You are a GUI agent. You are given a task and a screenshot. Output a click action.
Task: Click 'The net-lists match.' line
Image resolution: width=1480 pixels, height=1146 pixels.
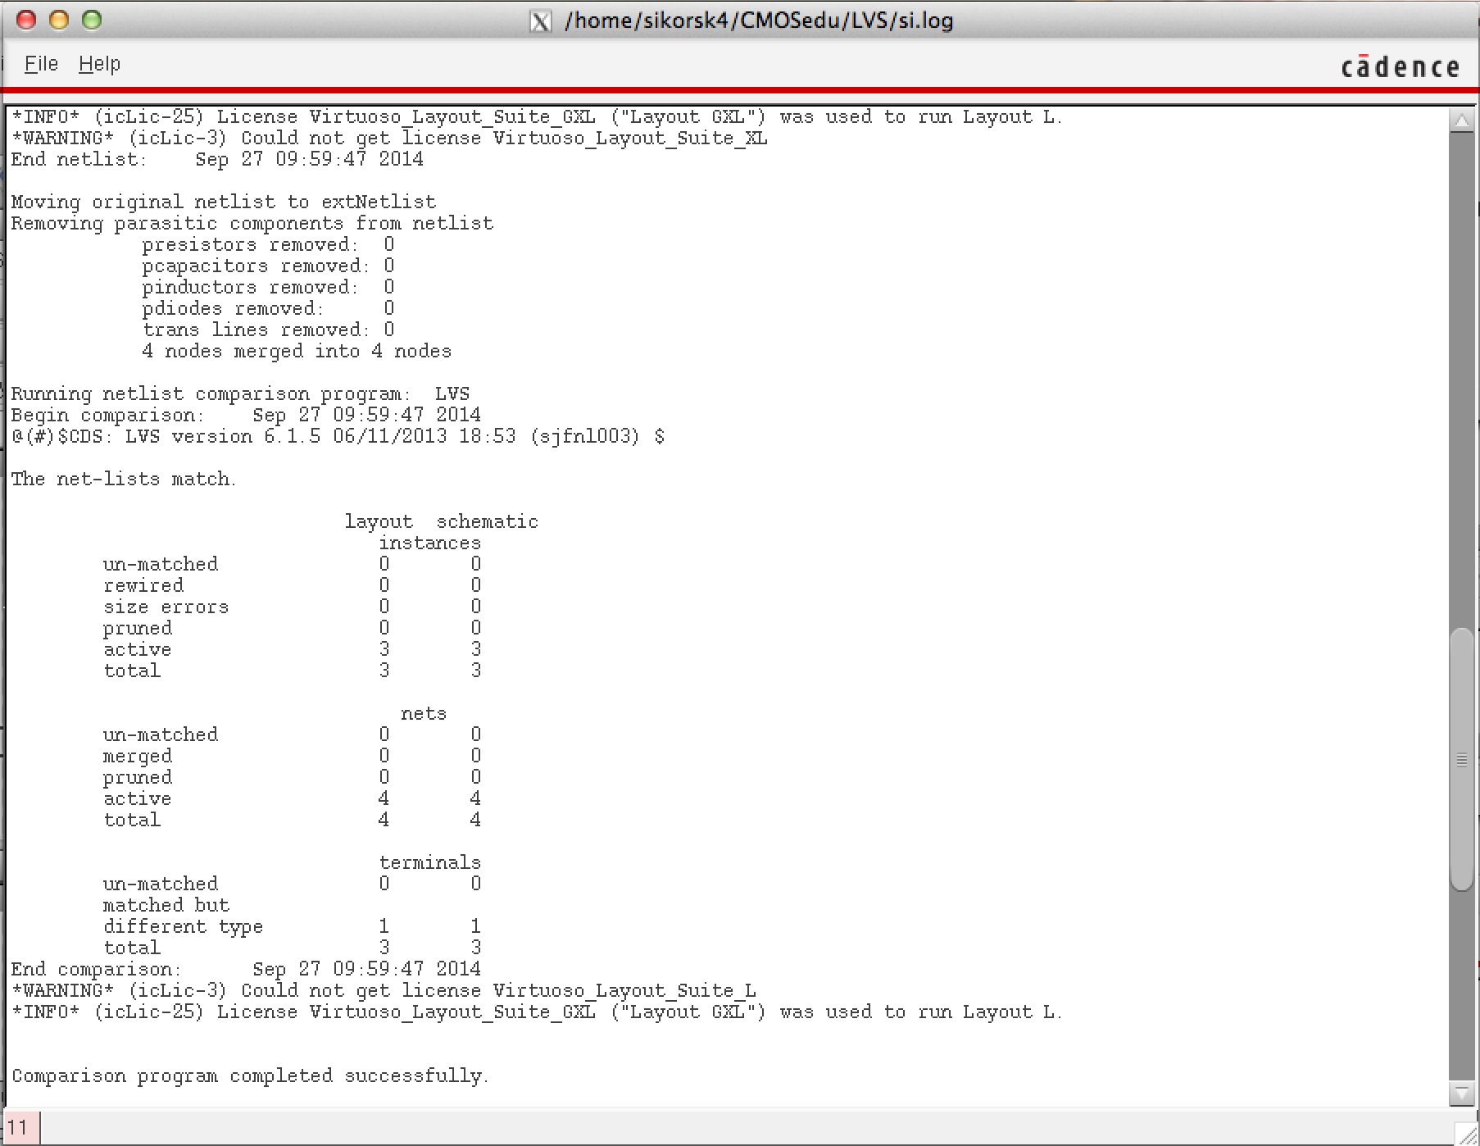123,479
